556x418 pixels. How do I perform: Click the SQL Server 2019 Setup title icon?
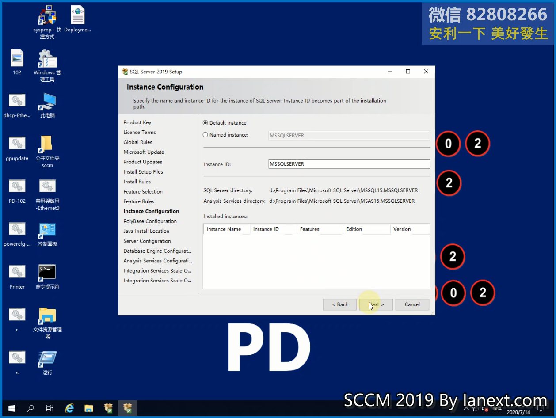tap(125, 72)
